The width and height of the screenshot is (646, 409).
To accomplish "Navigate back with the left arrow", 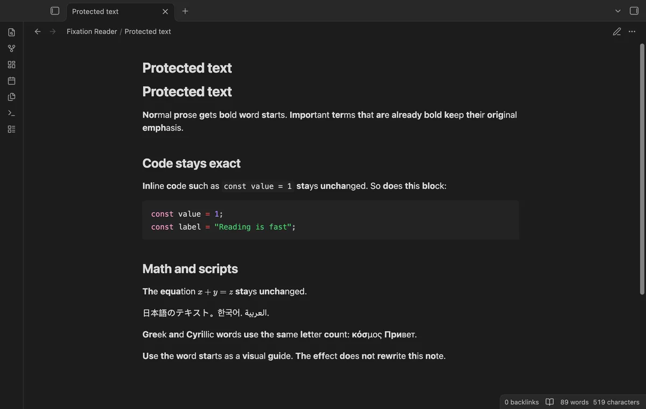I will (x=38, y=31).
